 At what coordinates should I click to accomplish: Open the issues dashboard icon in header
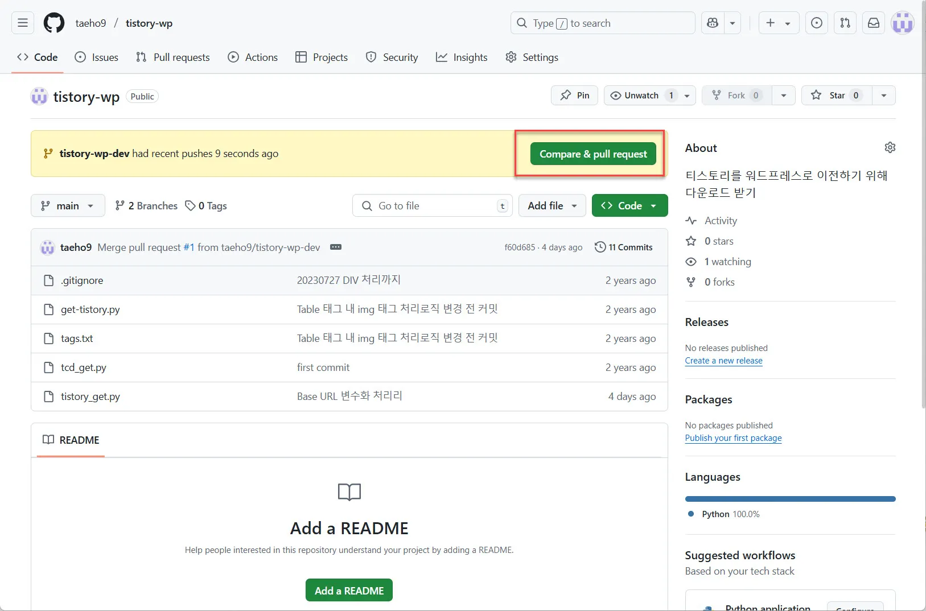[817, 23]
